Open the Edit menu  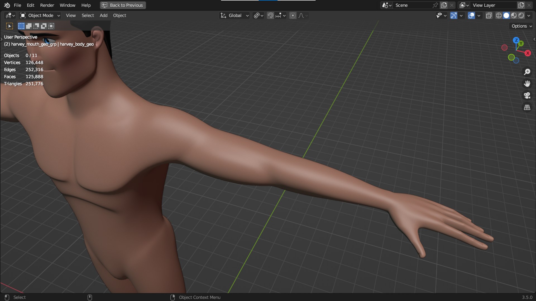click(30, 5)
